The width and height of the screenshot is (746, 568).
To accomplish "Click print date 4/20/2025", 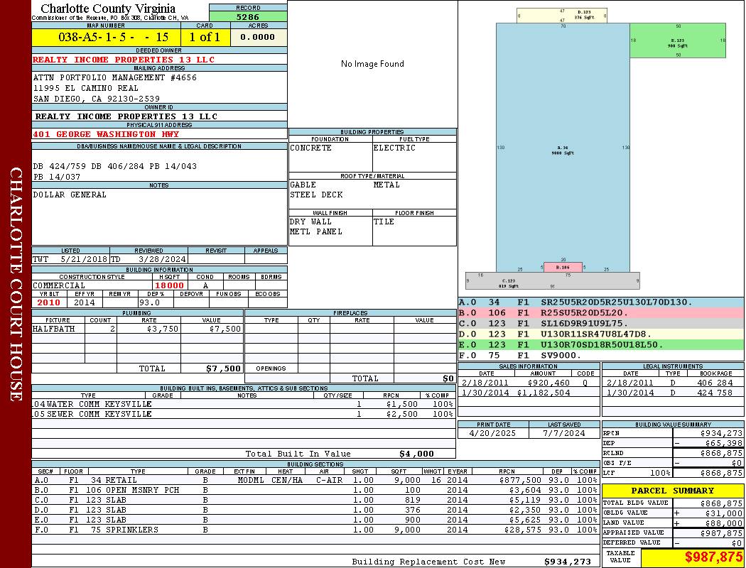I will tap(492, 434).
